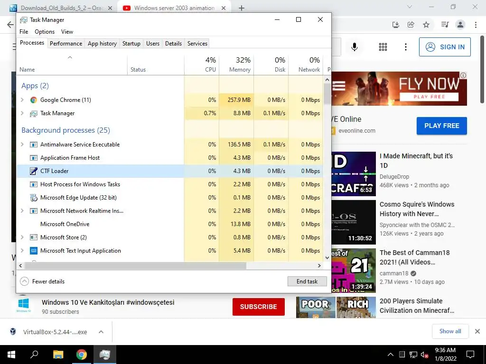
Task: Open the Options menu in Task Manager
Action: tap(45, 32)
